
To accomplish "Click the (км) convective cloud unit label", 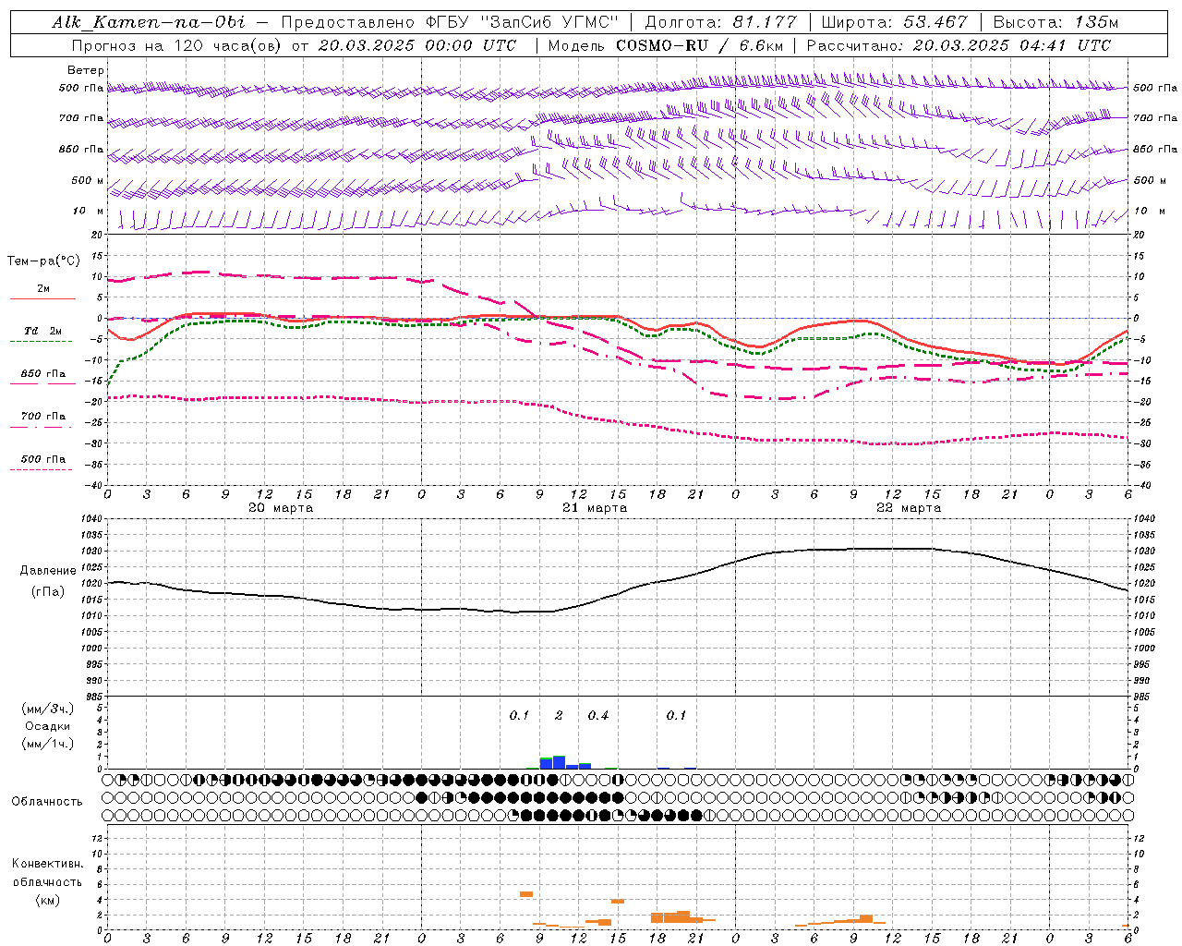I will point(48,899).
